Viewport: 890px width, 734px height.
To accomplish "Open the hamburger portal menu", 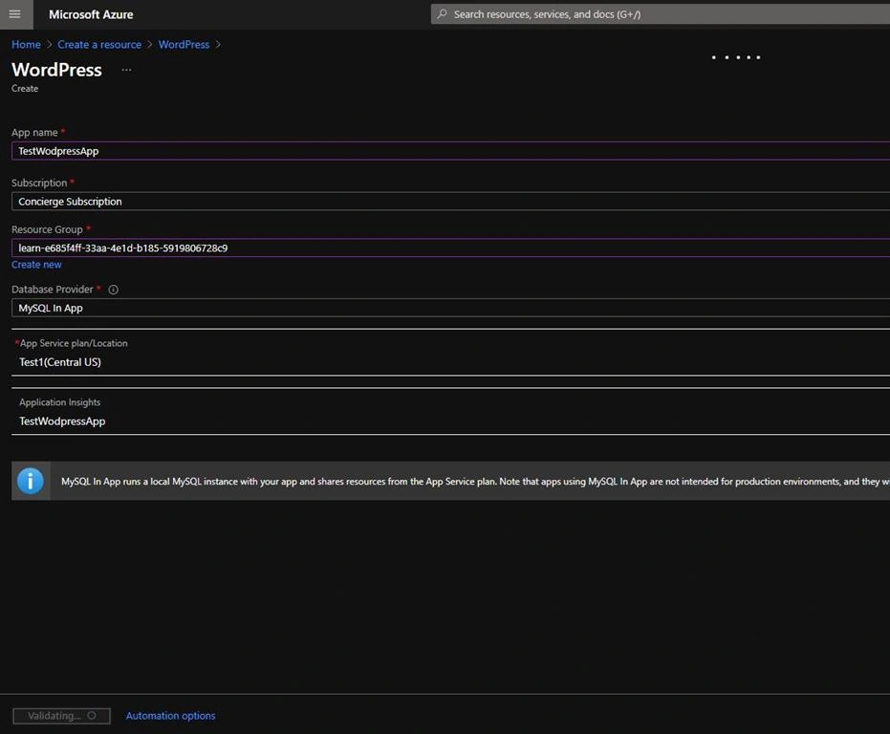I will (x=15, y=14).
